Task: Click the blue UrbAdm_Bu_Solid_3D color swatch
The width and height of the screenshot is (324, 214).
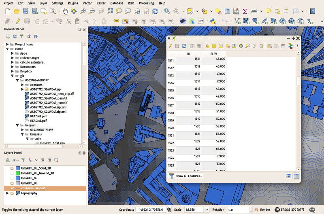Action: click(x=18, y=168)
